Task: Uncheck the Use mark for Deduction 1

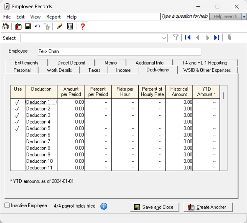Action: (x=17, y=102)
